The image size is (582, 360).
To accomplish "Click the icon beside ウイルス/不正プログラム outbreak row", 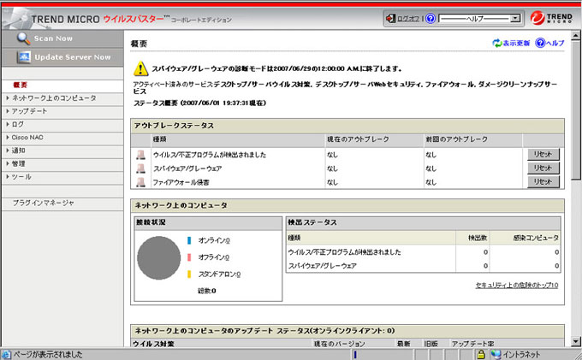I will [141, 155].
